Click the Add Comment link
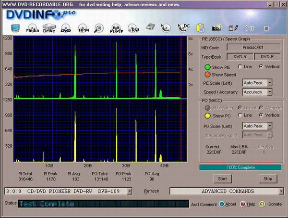 click(x=204, y=205)
